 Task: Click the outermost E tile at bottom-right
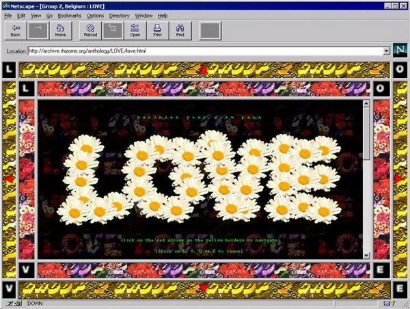400,288
